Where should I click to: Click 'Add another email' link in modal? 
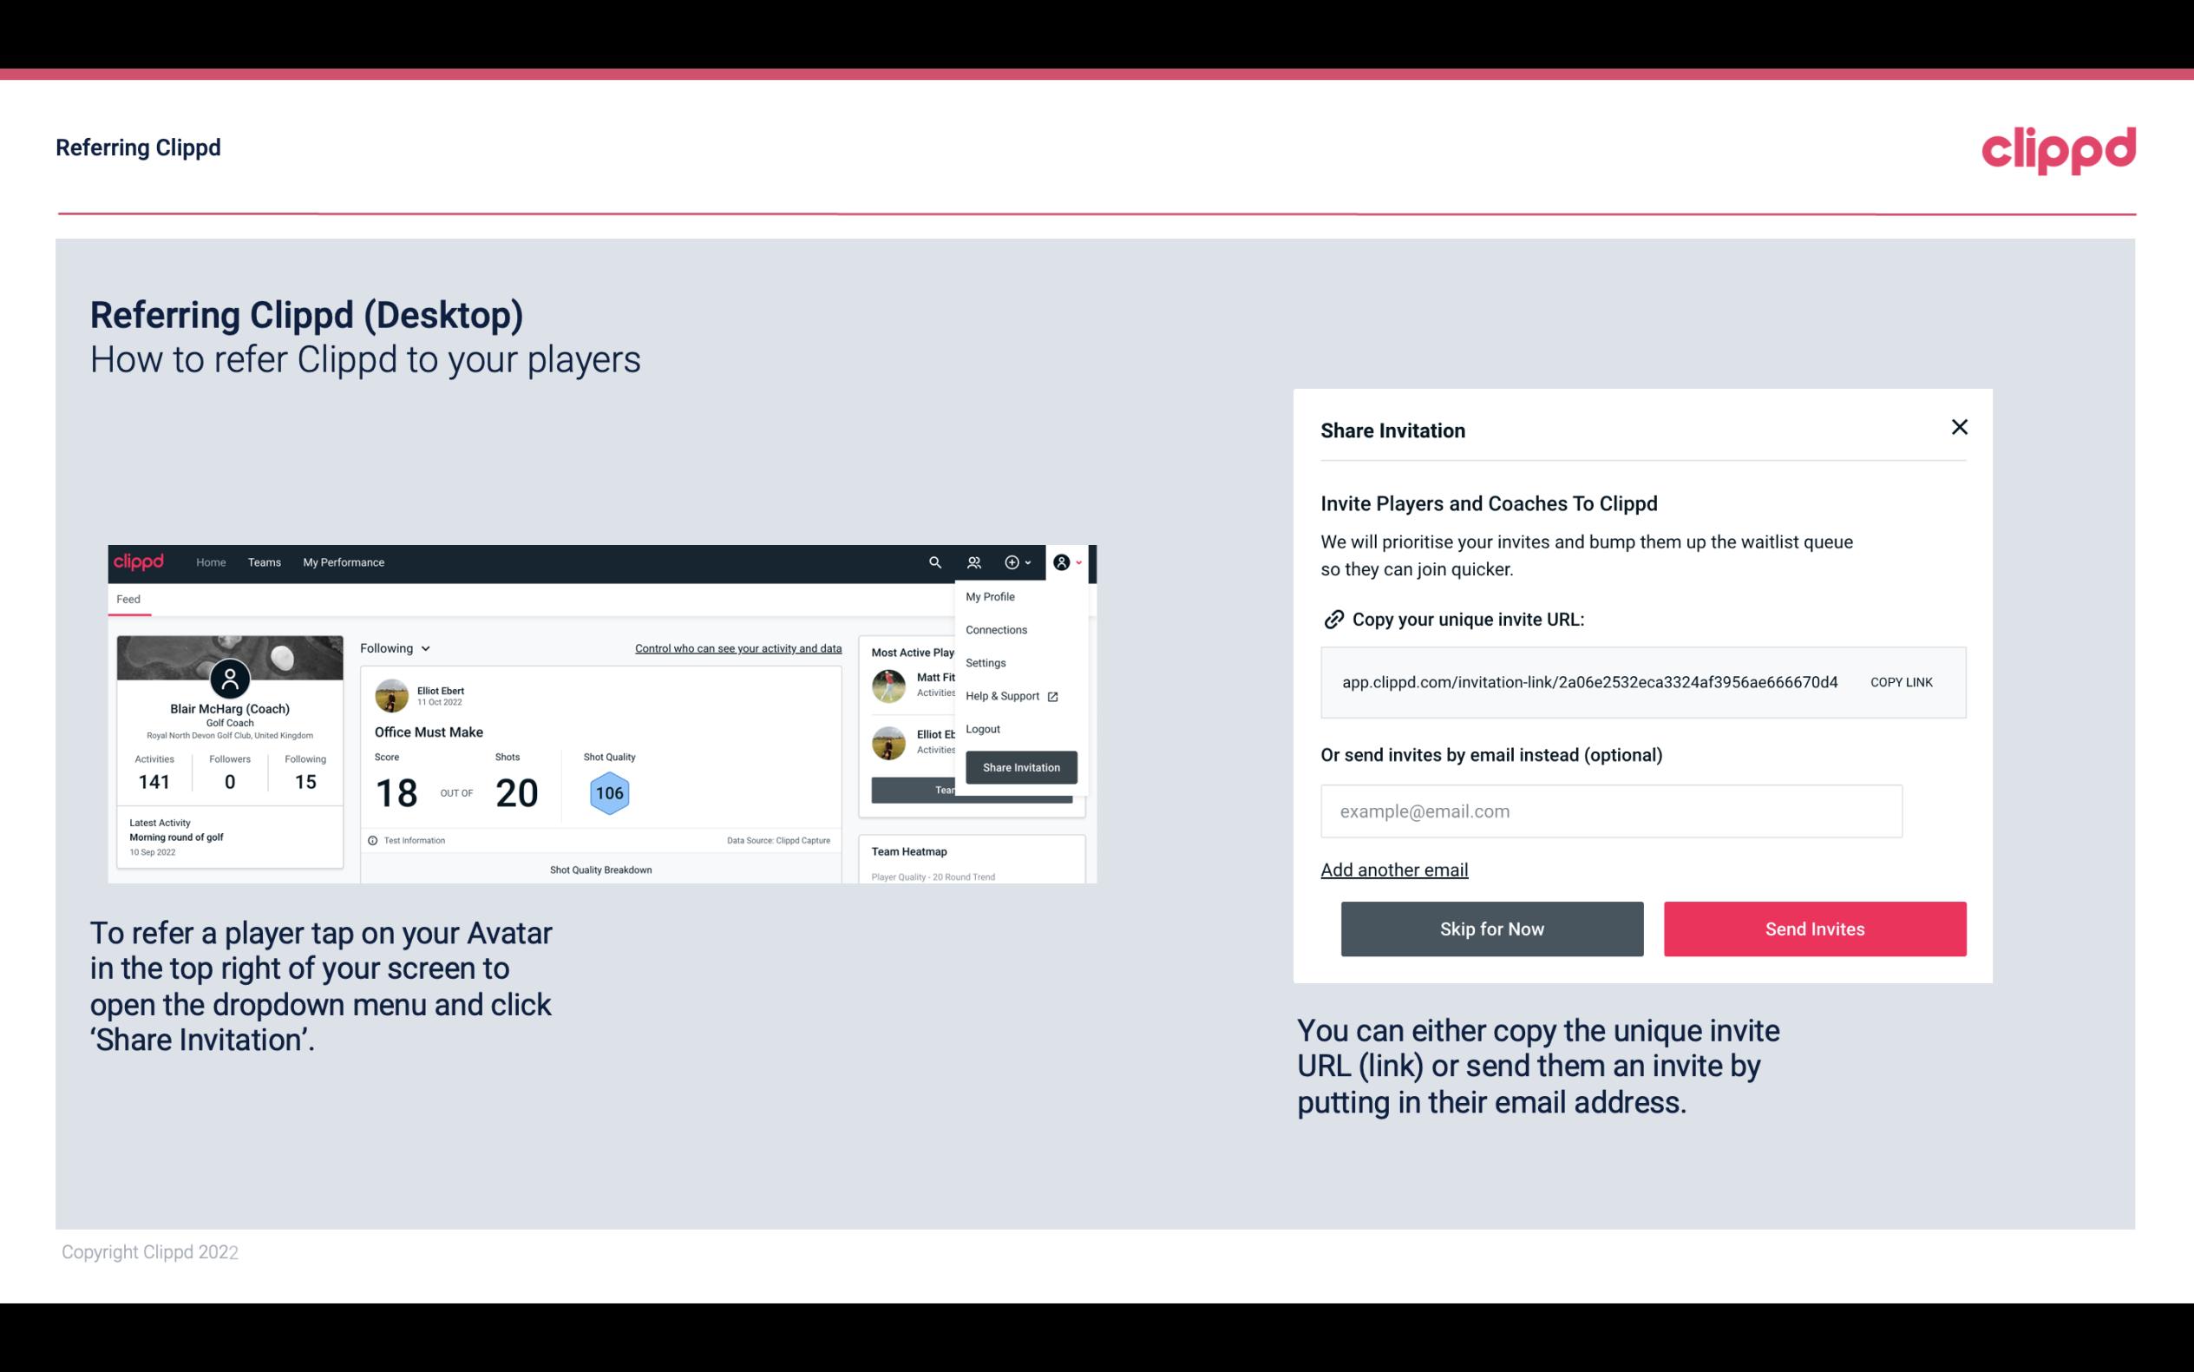pyautogui.click(x=1395, y=870)
